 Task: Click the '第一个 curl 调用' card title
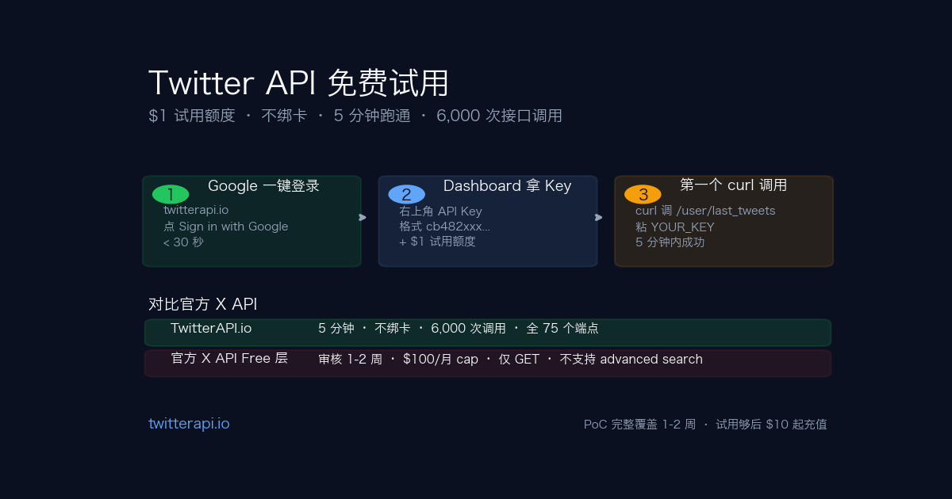pos(733,185)
